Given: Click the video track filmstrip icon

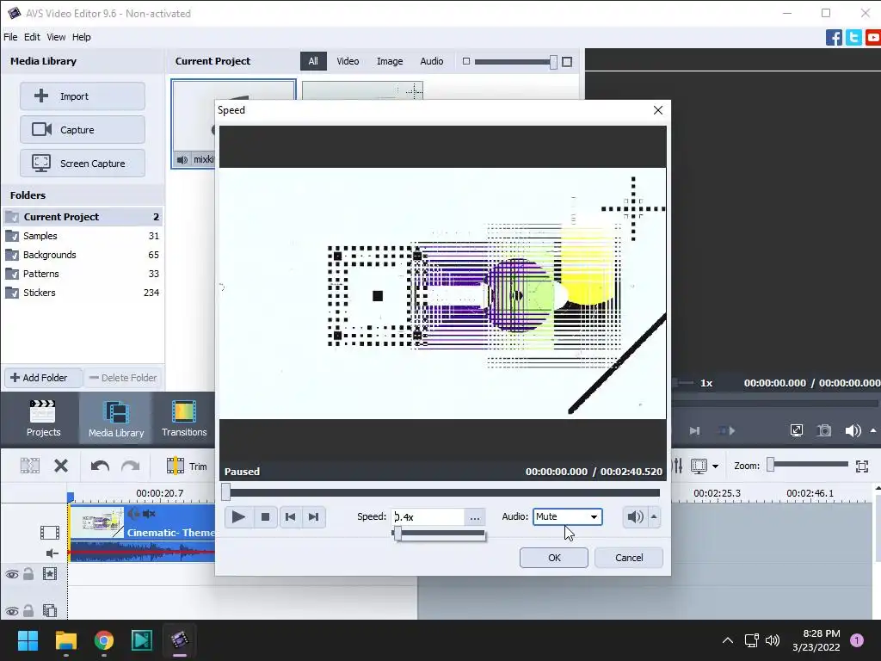Looking at the screenshot, I should click(49, 532).
